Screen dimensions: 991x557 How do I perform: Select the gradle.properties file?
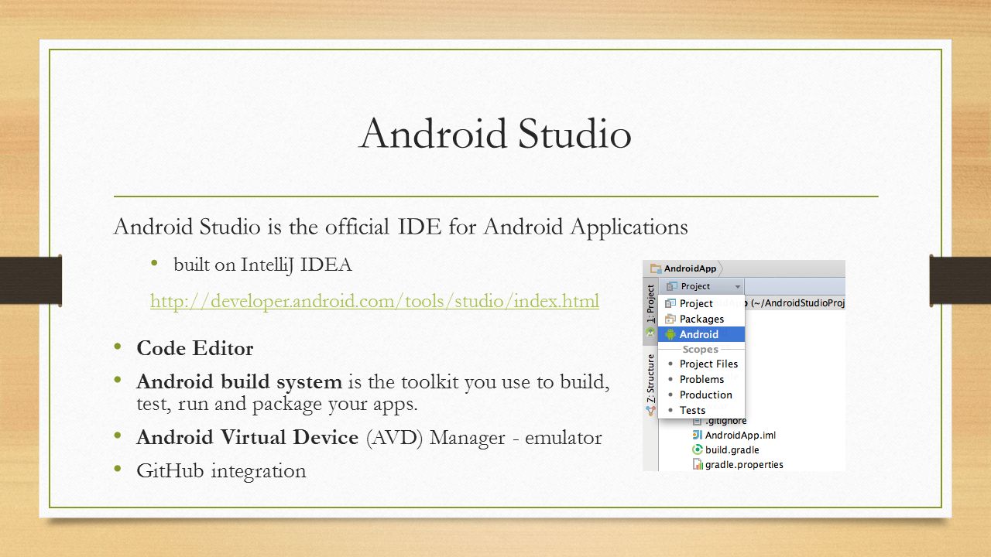[x=737, y=464]
